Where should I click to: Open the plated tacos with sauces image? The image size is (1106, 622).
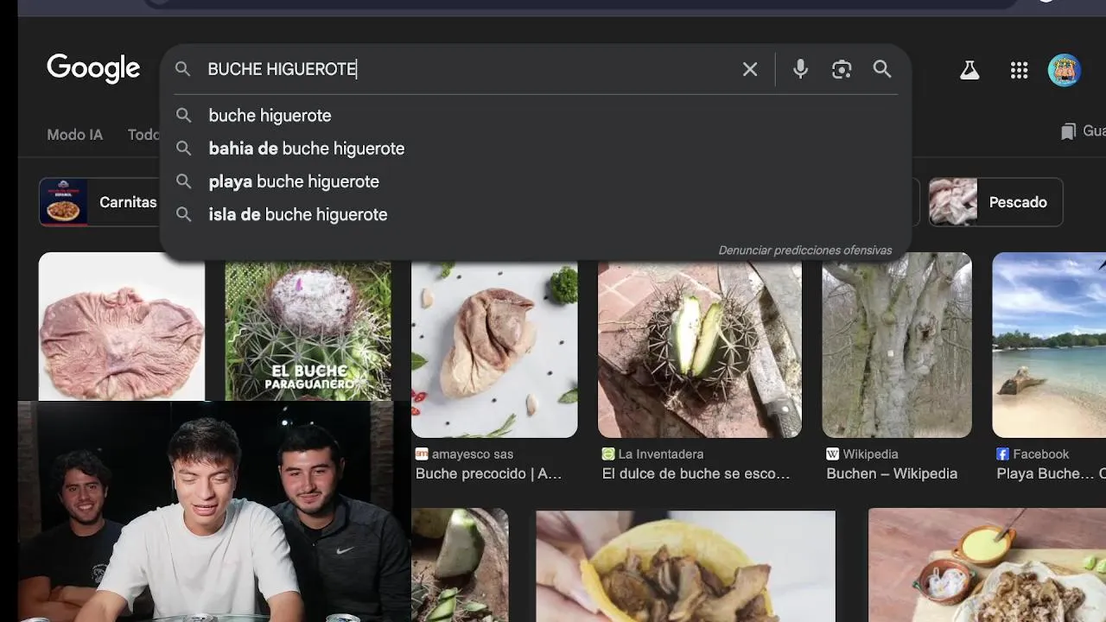pyautogui.click(x=987, y=566)
